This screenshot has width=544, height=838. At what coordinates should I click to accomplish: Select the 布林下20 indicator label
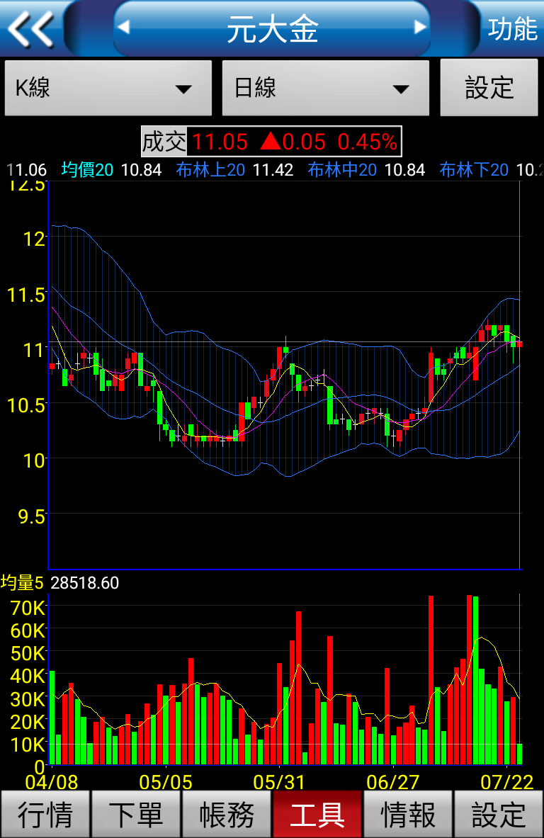point(474,170)
